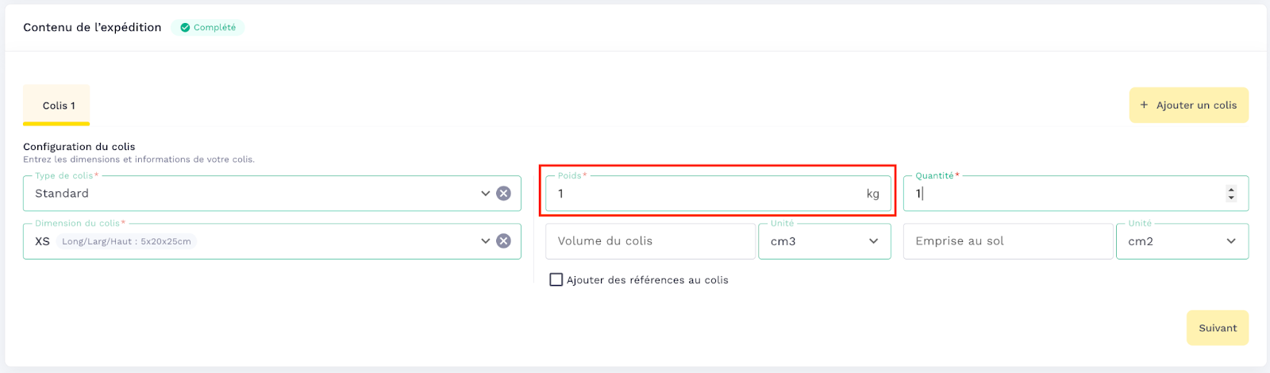Click the Emprise au sol field
This screenshot has height=373, width=1270.
[x=1007, y=241]
